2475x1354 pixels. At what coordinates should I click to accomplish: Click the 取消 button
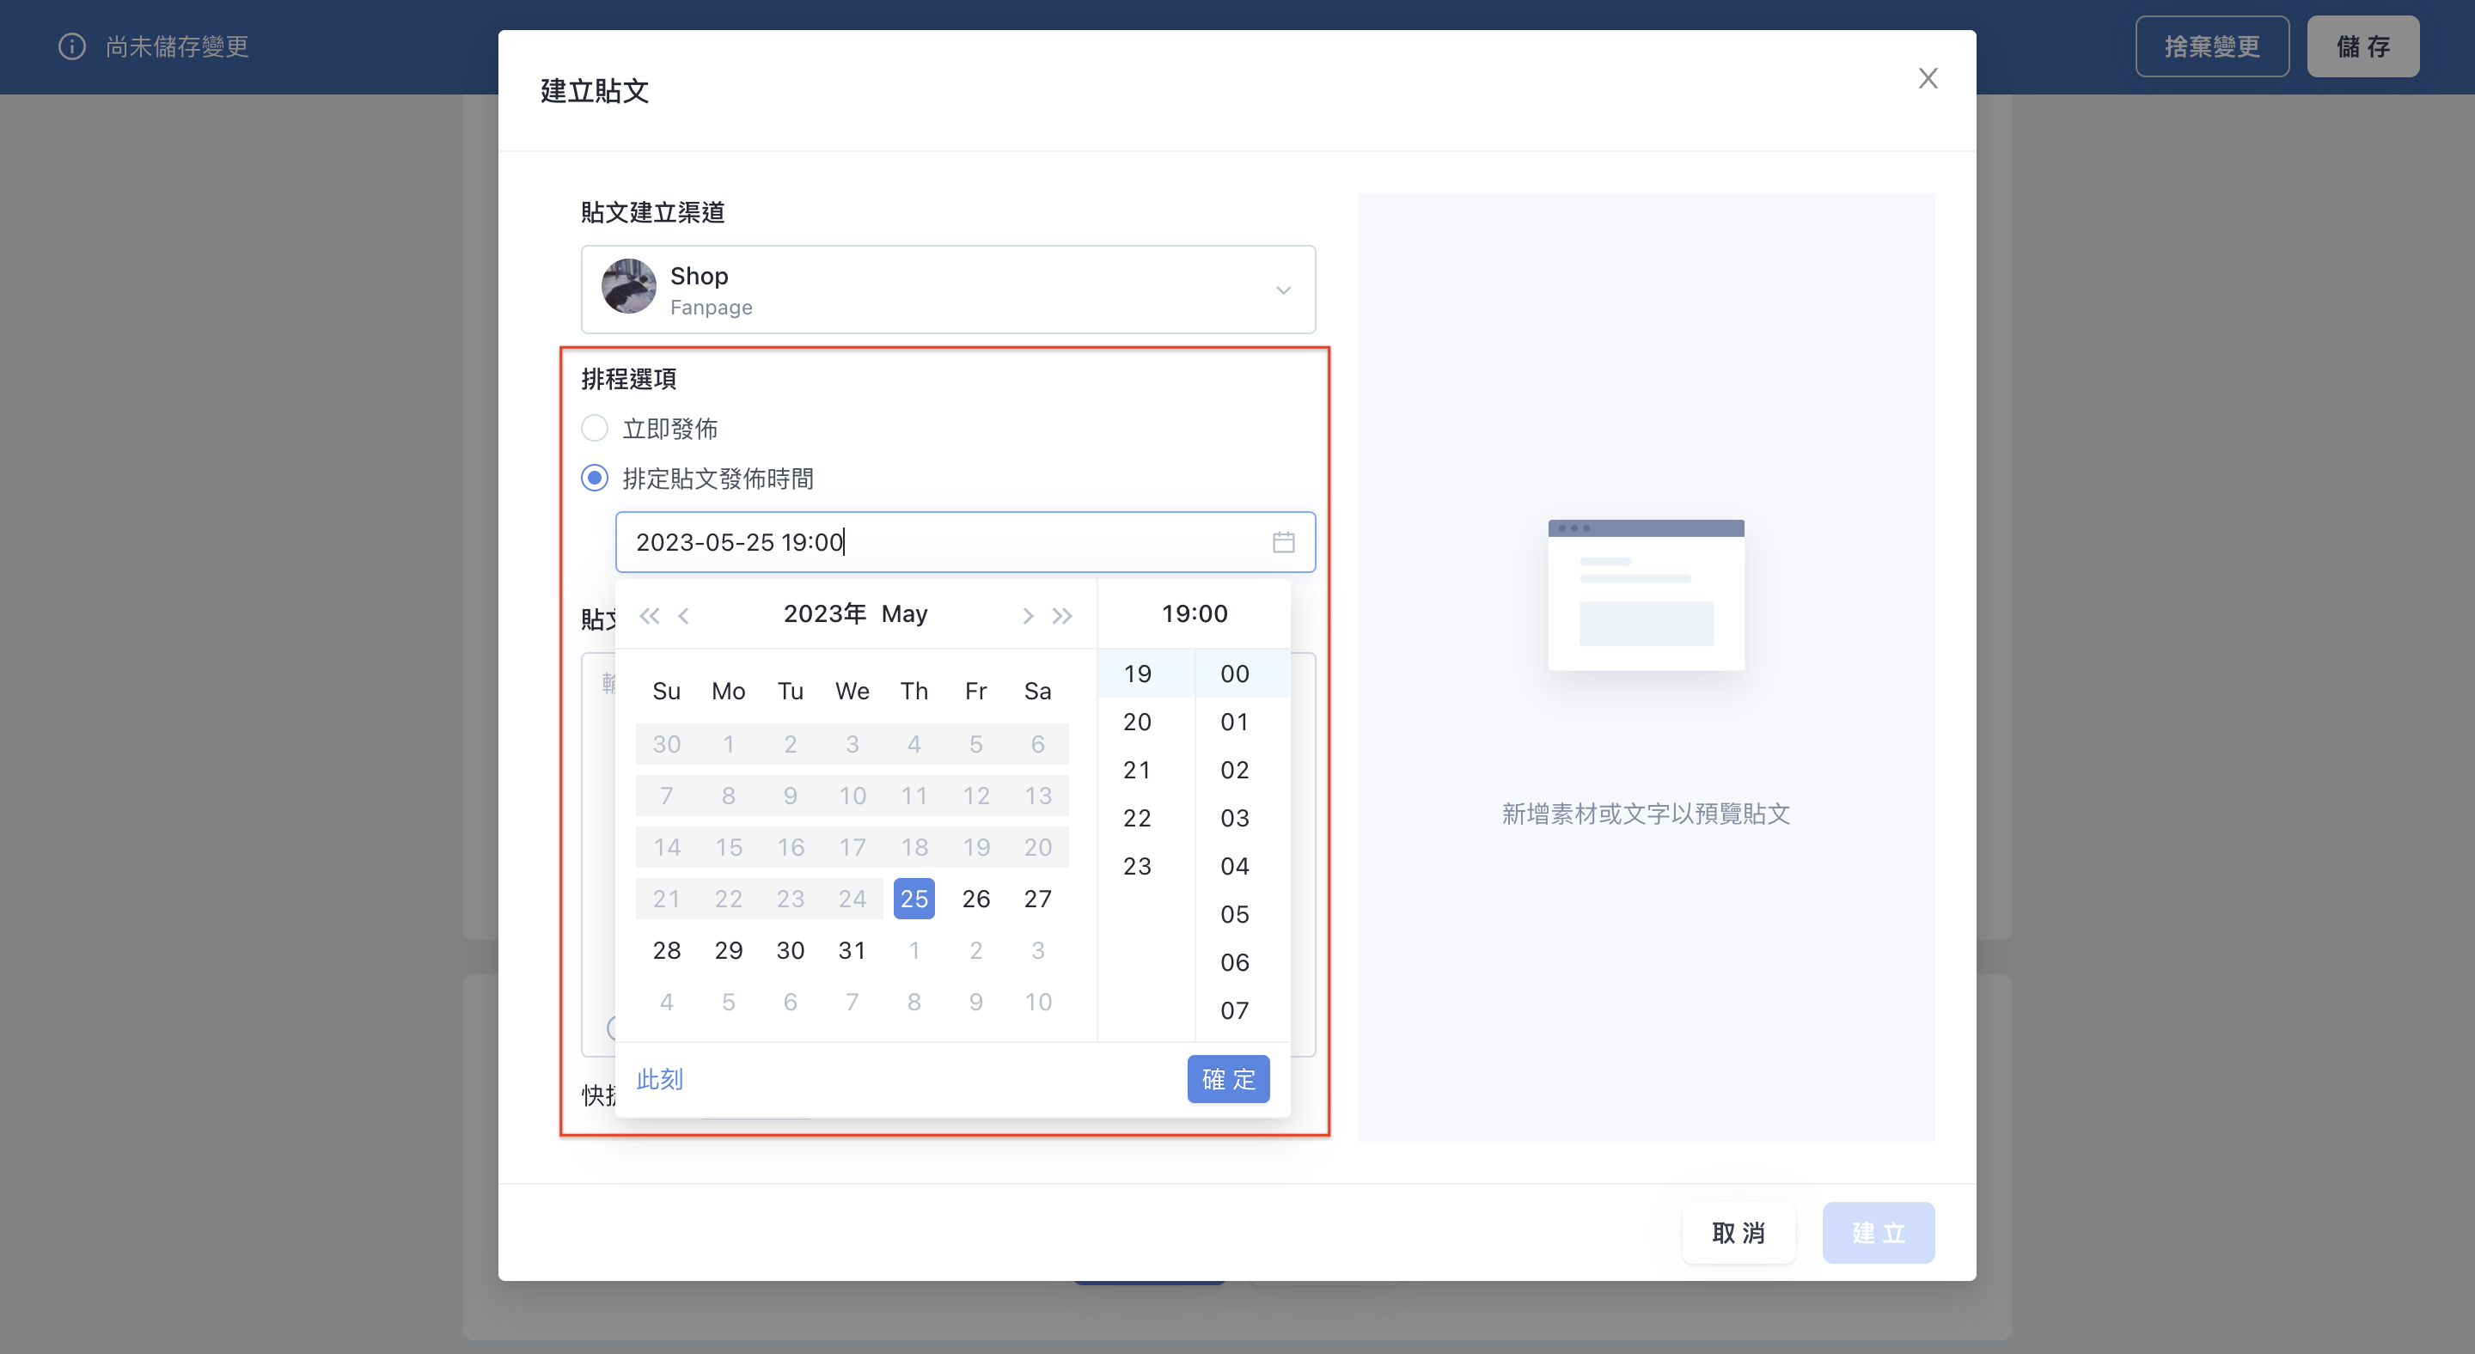pos(1738,1233)
